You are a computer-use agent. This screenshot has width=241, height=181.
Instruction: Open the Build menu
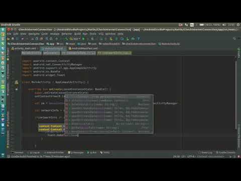[x=77, y=34]
